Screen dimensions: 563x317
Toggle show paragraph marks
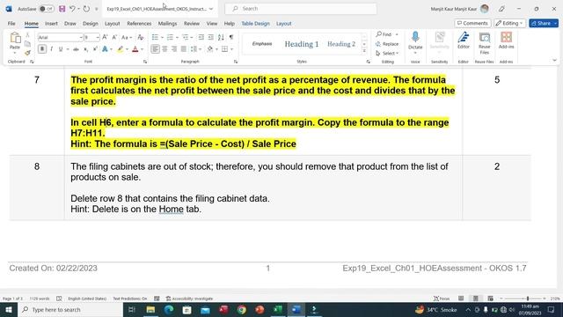[231, 37]
